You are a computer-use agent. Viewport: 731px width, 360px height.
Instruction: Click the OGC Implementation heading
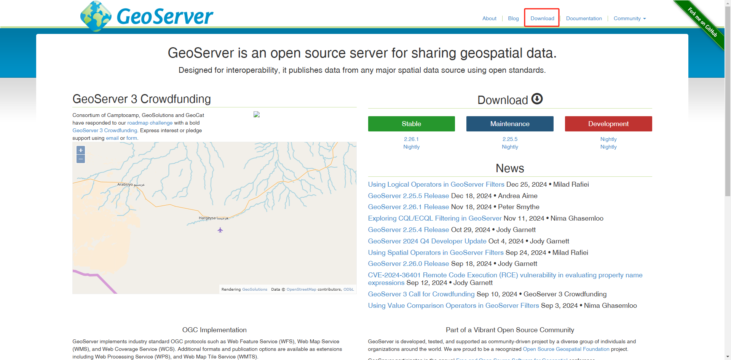pyautogui.click(x=214, y=330)
